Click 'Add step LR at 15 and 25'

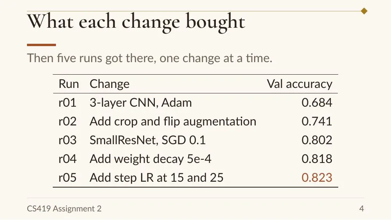click(156, 178)
